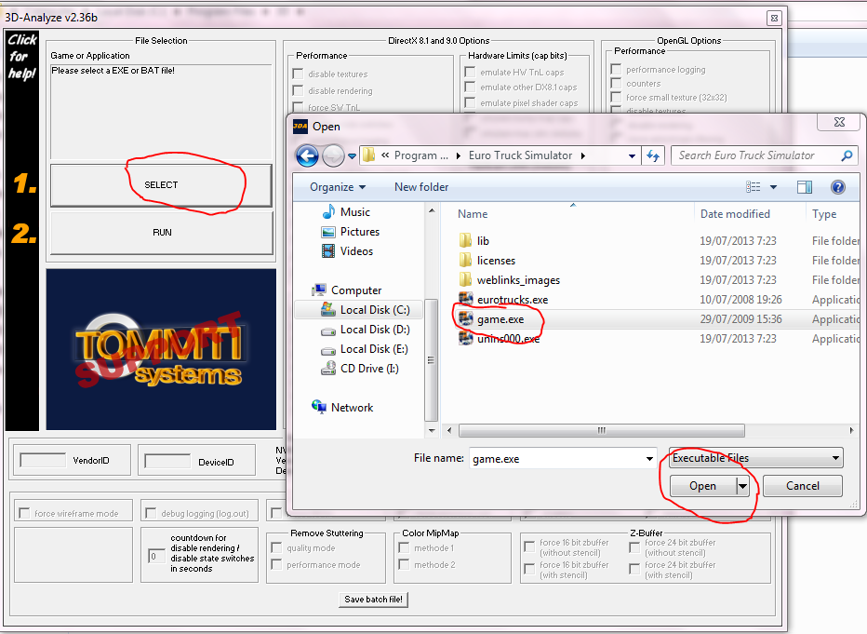
Task: Click the Network icon in the navigation pane
Action: 318,407
